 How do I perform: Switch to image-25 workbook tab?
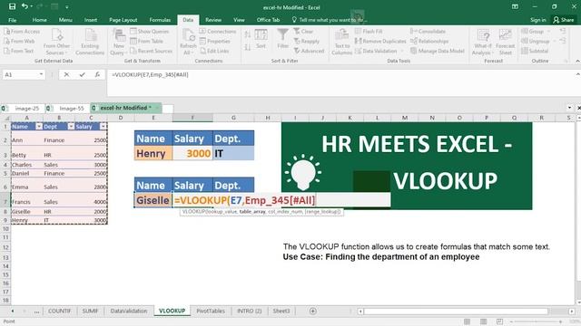pyautogui.click(x=24, y=108)
